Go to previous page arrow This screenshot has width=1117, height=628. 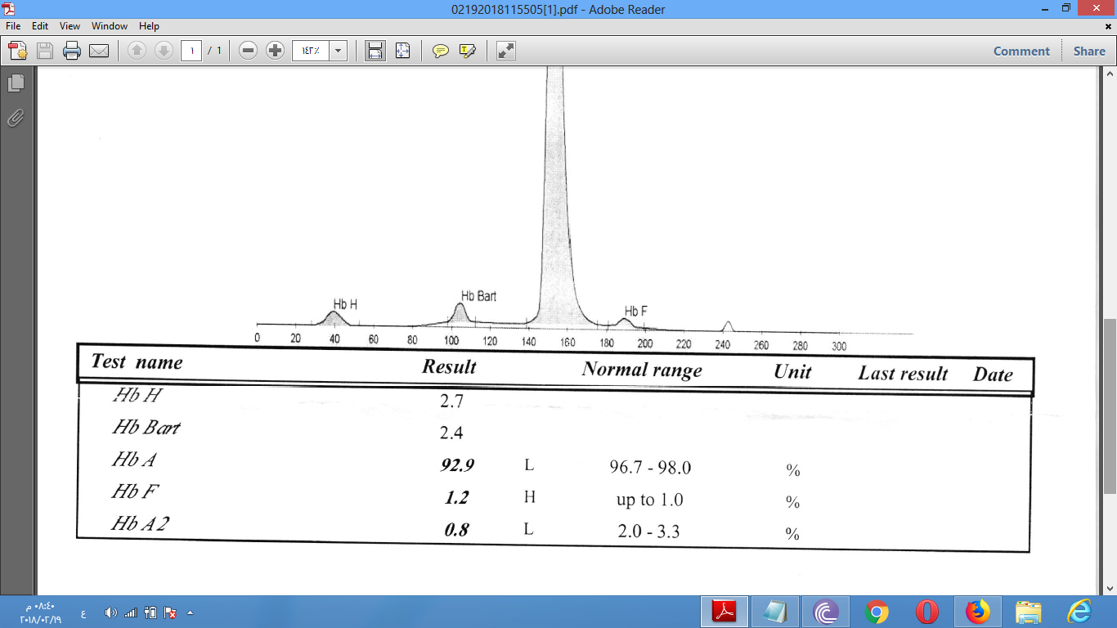[x=137, y=51]
